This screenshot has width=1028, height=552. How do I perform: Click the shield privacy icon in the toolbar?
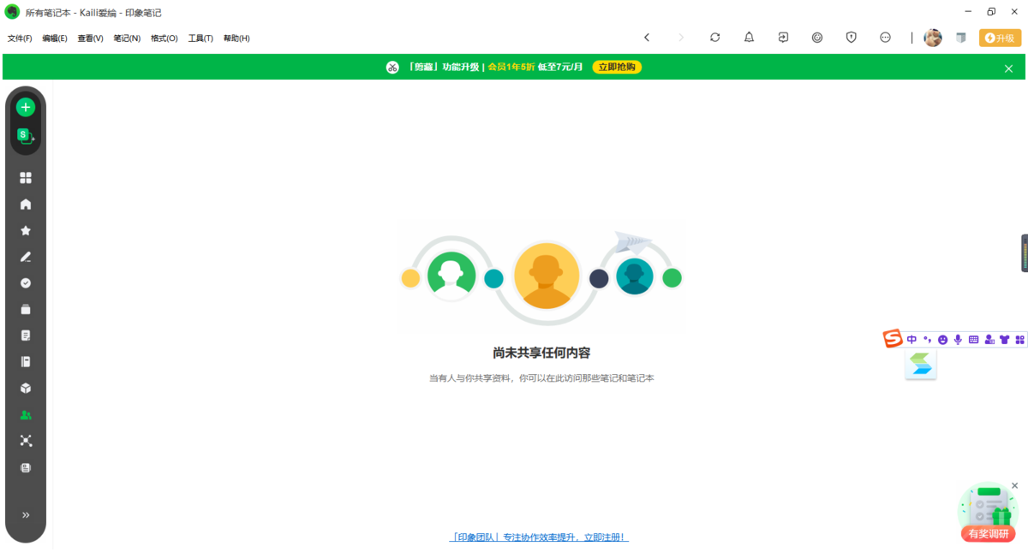(851, 38)
